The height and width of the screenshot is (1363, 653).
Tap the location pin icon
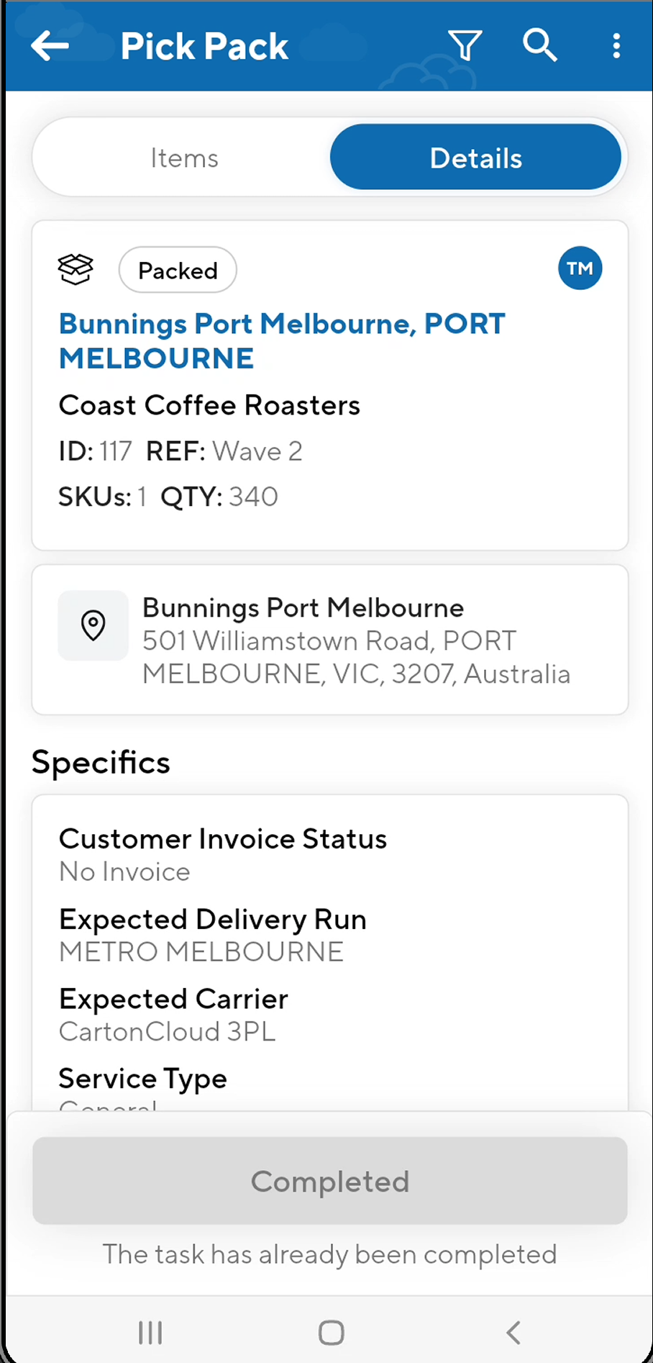tap(93, 625)
